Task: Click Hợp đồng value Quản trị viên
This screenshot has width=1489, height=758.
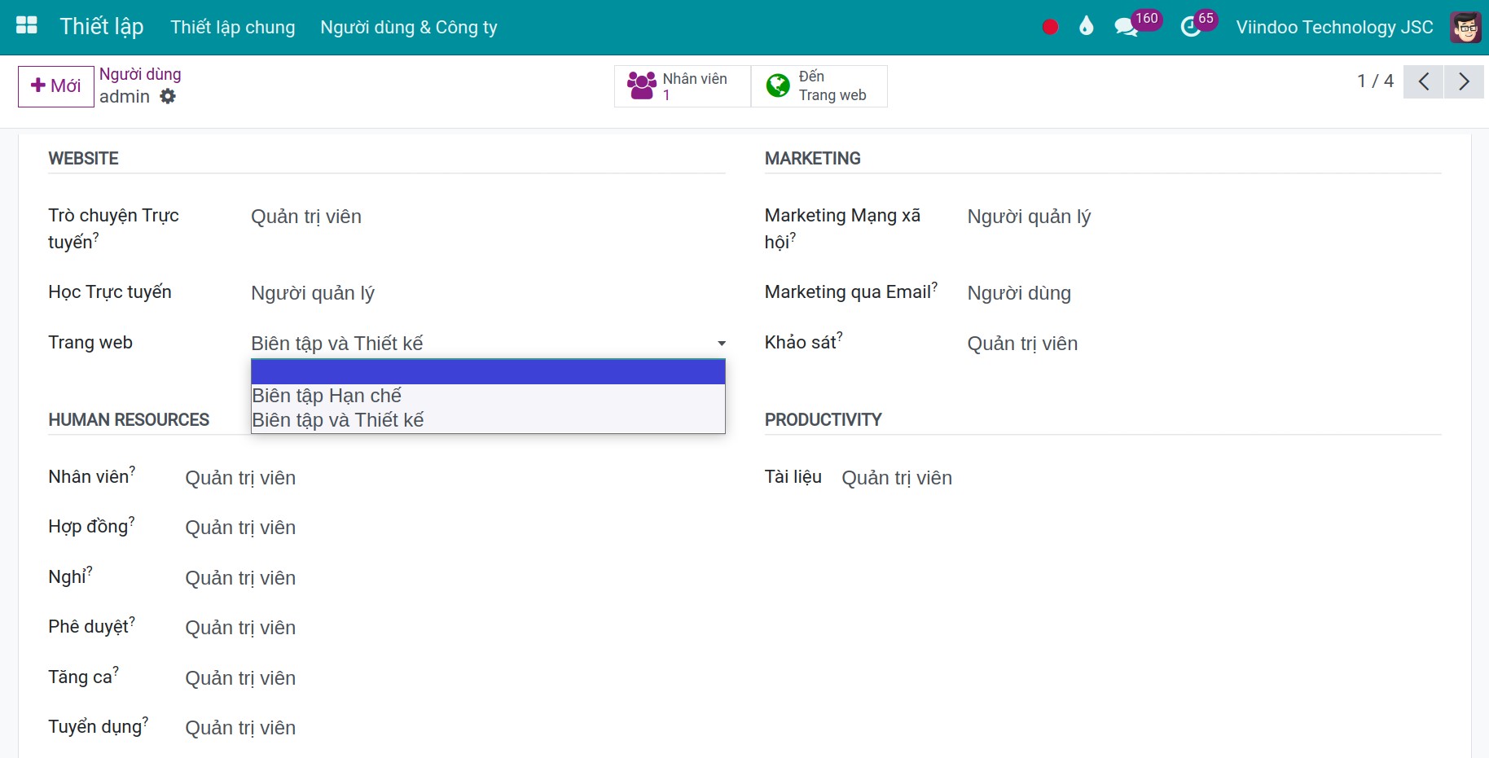Action: tap(240, 528)
